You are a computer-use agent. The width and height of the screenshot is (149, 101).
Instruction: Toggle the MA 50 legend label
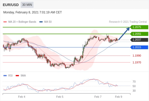click(x=48, y=22)
